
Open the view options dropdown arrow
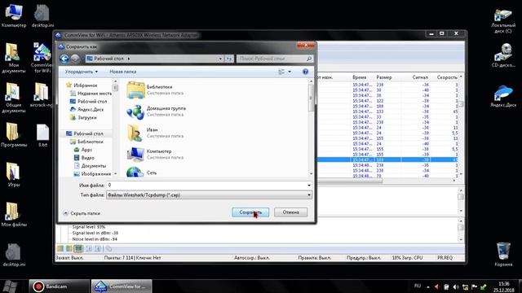click(x=290, y=72)
